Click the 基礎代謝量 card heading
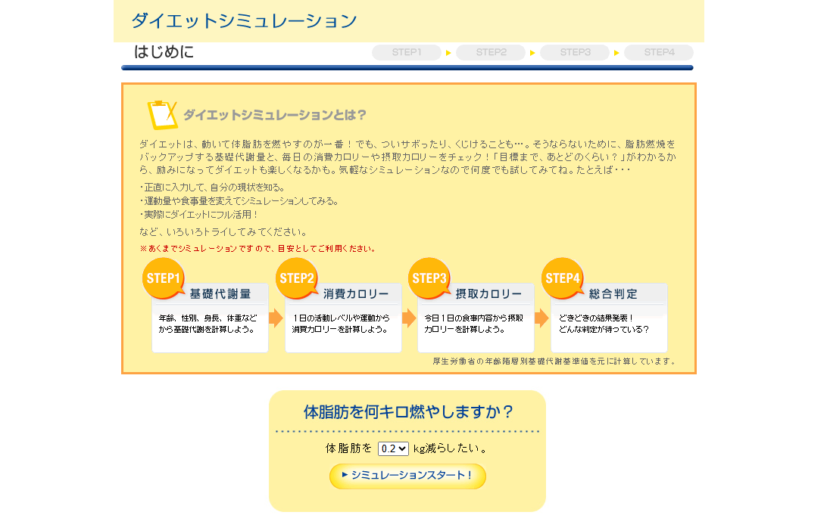The image size is (827, 515). click(220, 294)
